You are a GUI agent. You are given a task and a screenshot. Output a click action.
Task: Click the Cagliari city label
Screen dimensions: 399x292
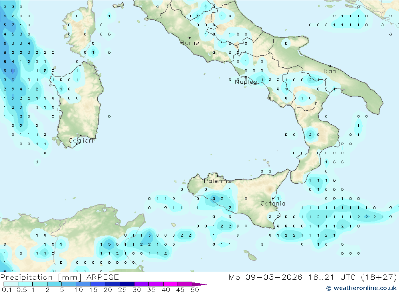coord(81,141)
